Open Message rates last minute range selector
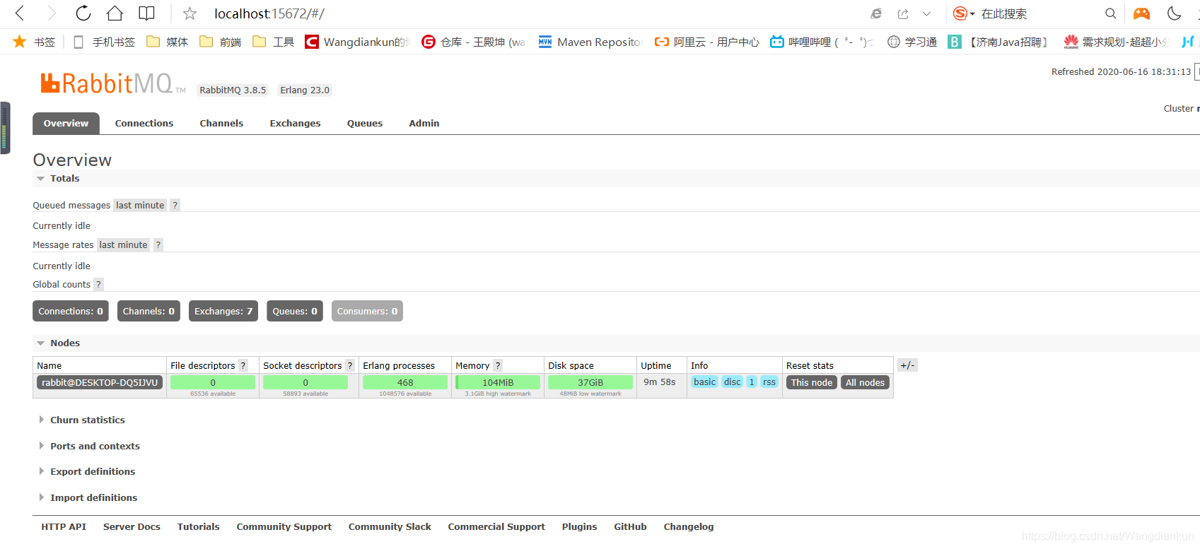Image resolution: width=1200 pixels, height=549 pixels. tap(123, 244)
